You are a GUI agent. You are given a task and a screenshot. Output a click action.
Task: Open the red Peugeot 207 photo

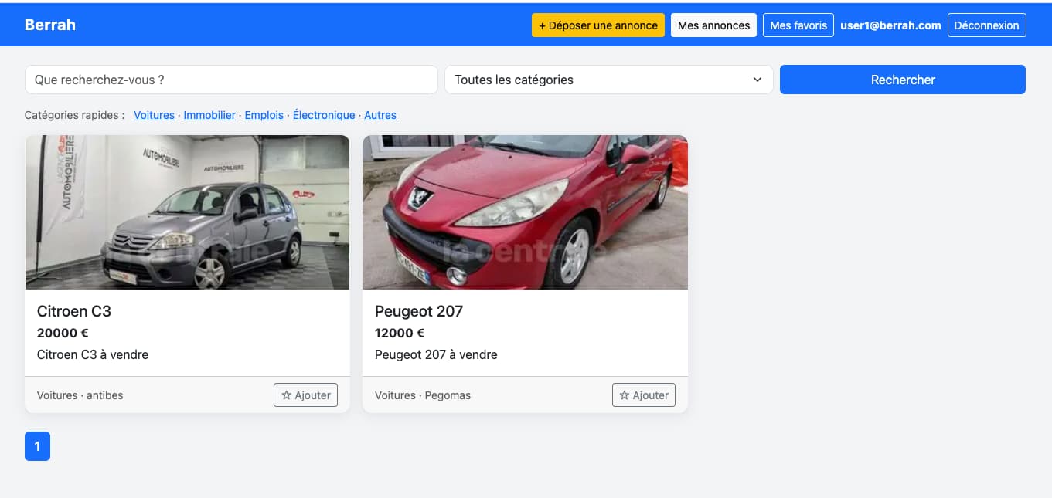(525, 212)
